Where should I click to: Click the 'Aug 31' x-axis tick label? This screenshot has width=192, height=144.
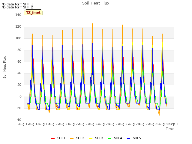[x=164, y=124]
